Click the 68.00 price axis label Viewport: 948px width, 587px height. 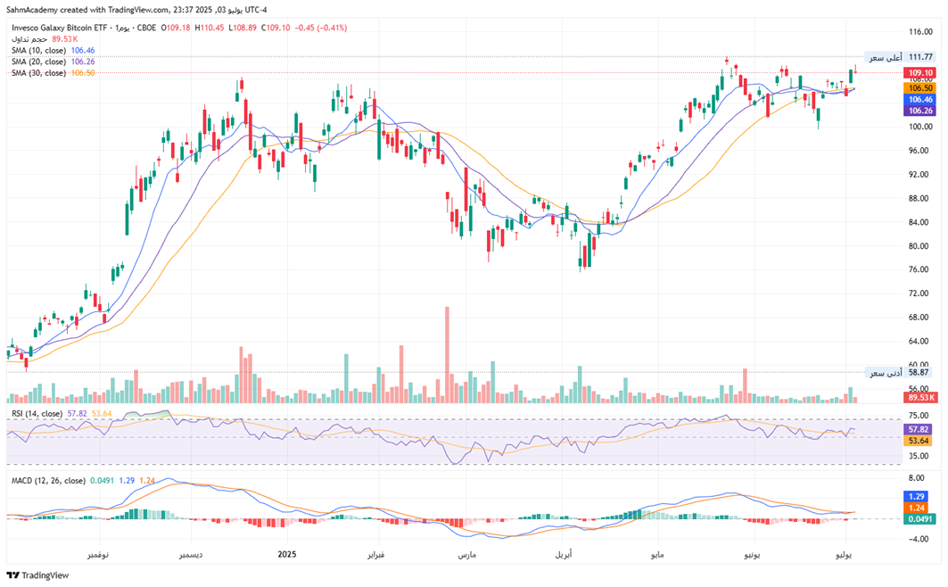click(920, 318)
